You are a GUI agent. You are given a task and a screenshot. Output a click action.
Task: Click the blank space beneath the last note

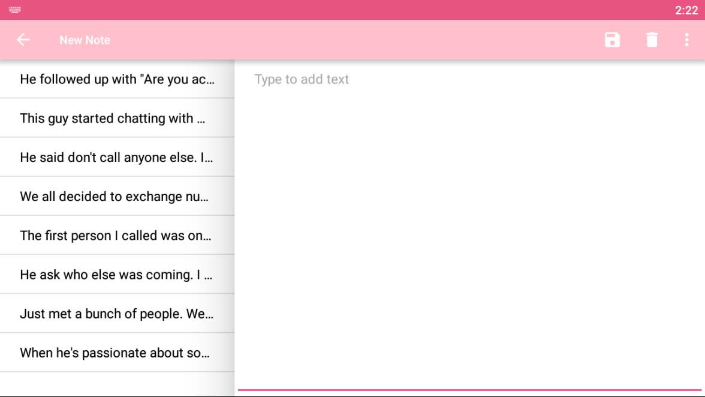[117, 384]
